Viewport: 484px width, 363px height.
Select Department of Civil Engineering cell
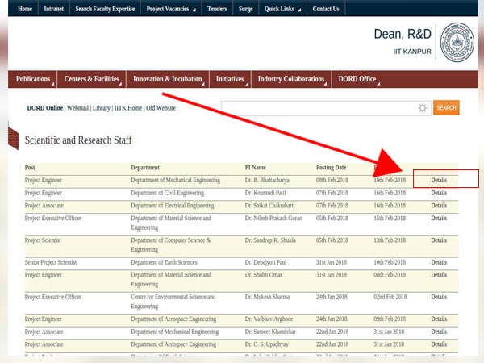pyautogui.click(x=167, y=193)
